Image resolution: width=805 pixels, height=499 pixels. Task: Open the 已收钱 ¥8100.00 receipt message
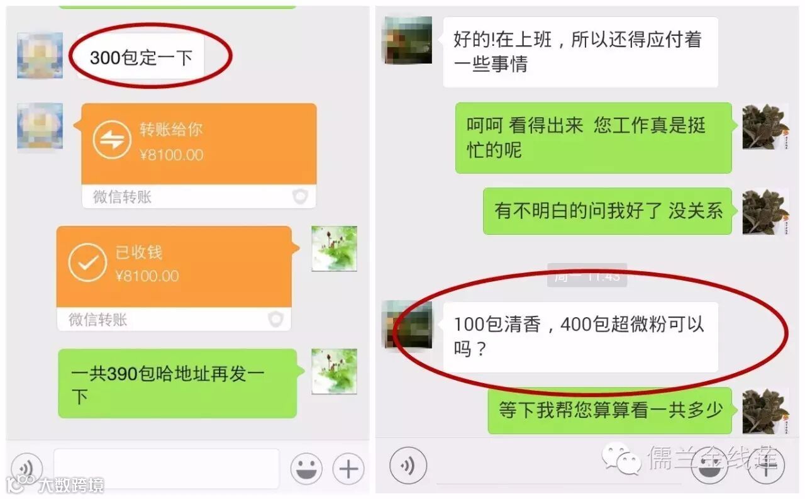pos(174,279)
